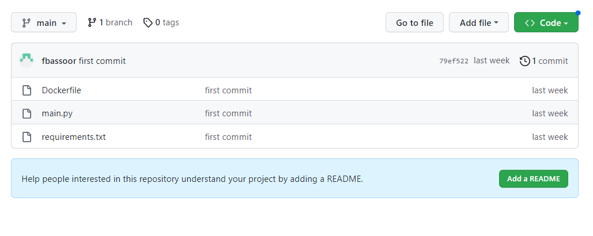Image resolution: width=593 pixels, height=236 pixels.
Task: Open the Dockerfile 'first commit' message link
Action: [x=228, y=90]
